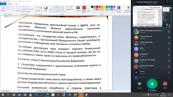The height and width of the screenshot is (97, 173).
Task: Open the Fill (Заливка) dropdown
Action: [x=71, y=9]
